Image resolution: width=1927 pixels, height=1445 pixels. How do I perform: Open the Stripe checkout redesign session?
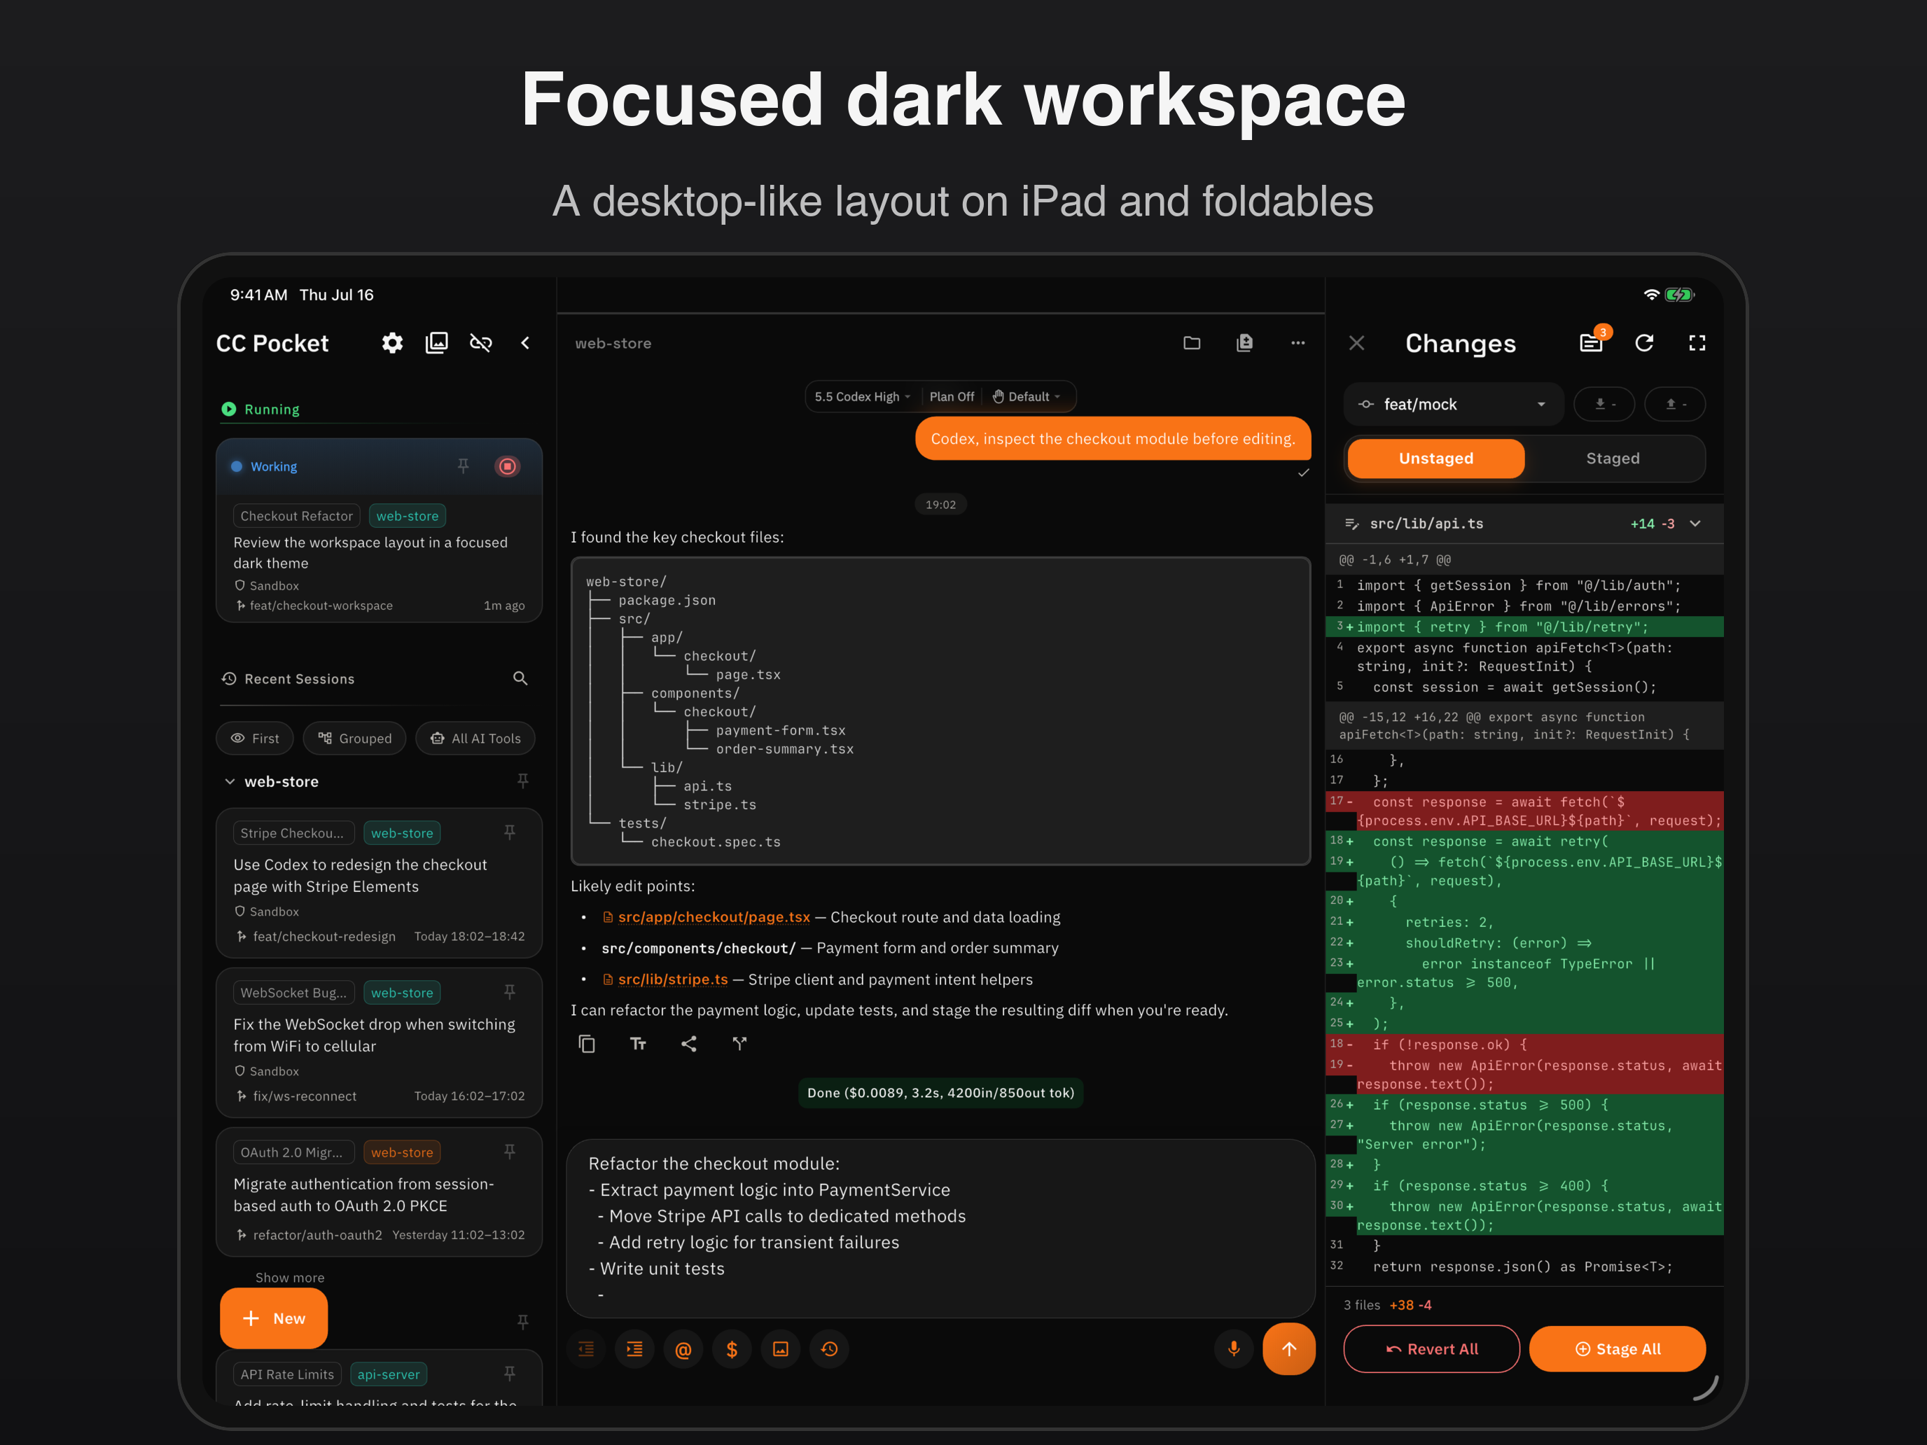click(x=379, y=884)
